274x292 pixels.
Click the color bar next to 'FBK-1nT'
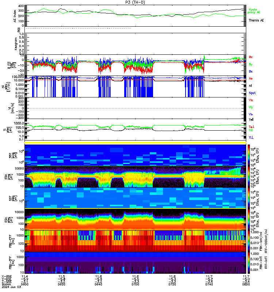(x=249, y=262)
